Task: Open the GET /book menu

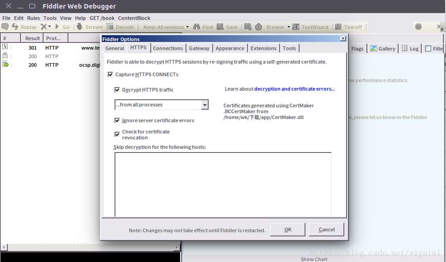Action: [x=102, y=18]
